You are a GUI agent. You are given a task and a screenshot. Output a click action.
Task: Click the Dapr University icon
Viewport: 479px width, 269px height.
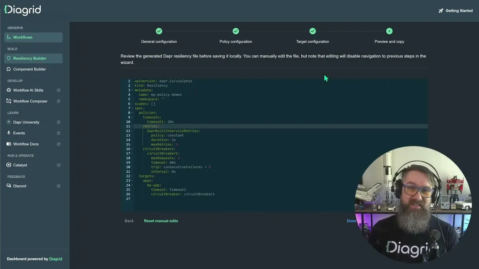9,122
